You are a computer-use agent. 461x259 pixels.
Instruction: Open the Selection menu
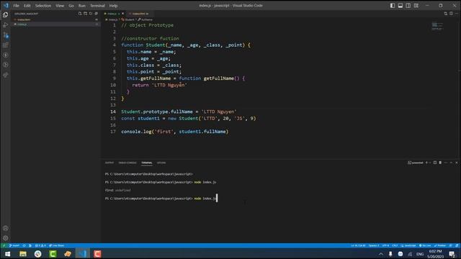43,6
